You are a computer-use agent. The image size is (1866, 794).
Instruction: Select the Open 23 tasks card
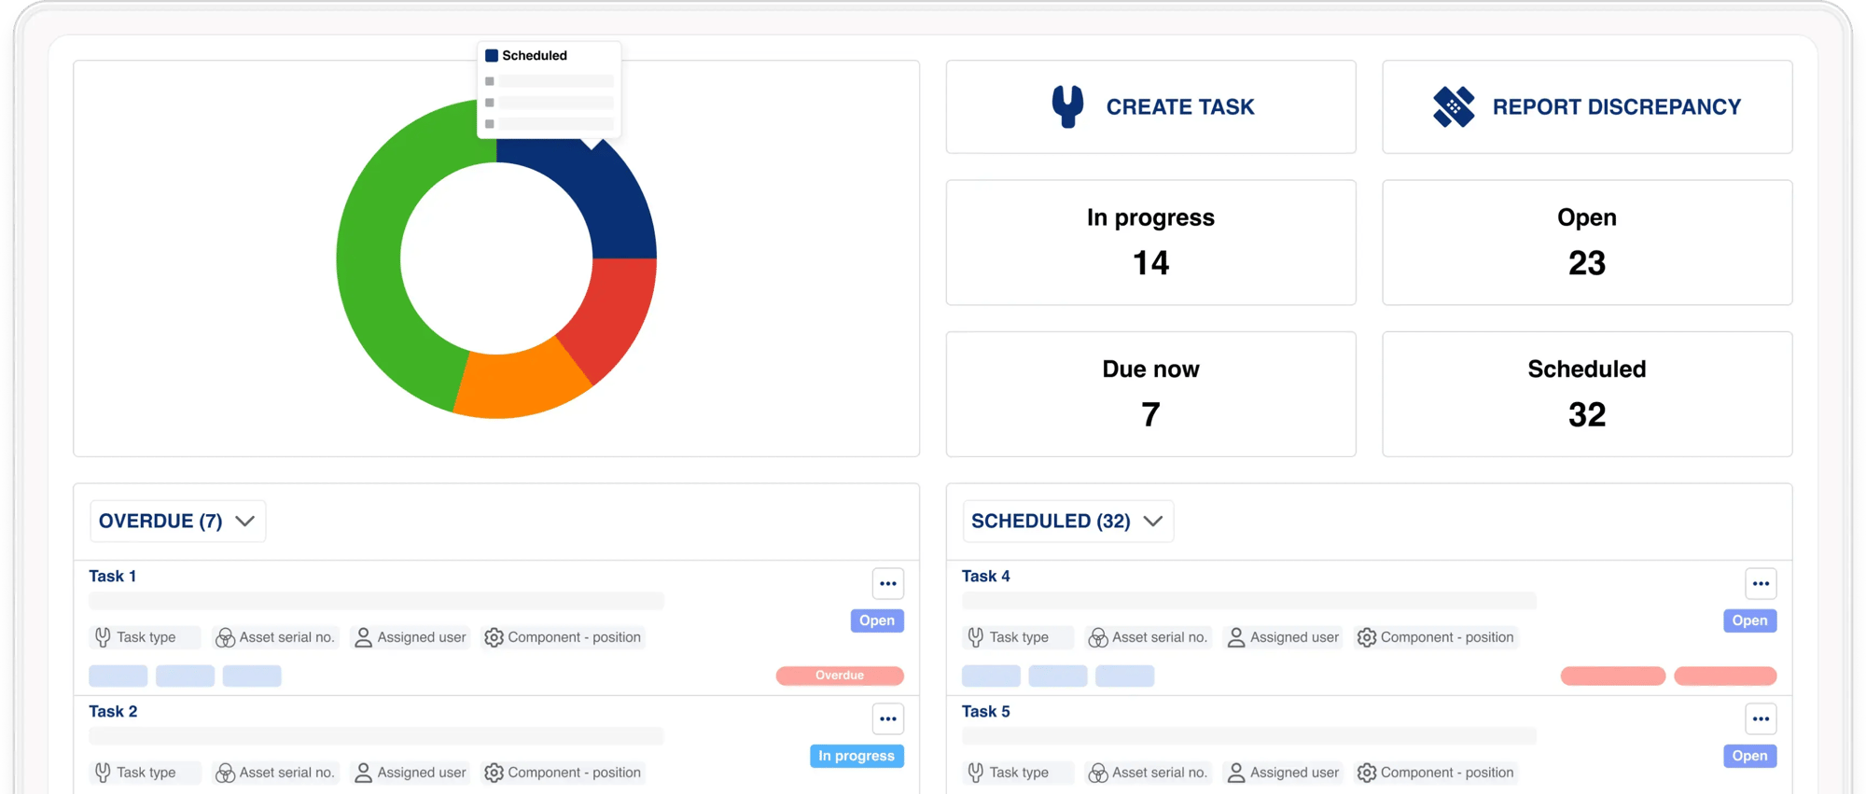click(1586, 243)
